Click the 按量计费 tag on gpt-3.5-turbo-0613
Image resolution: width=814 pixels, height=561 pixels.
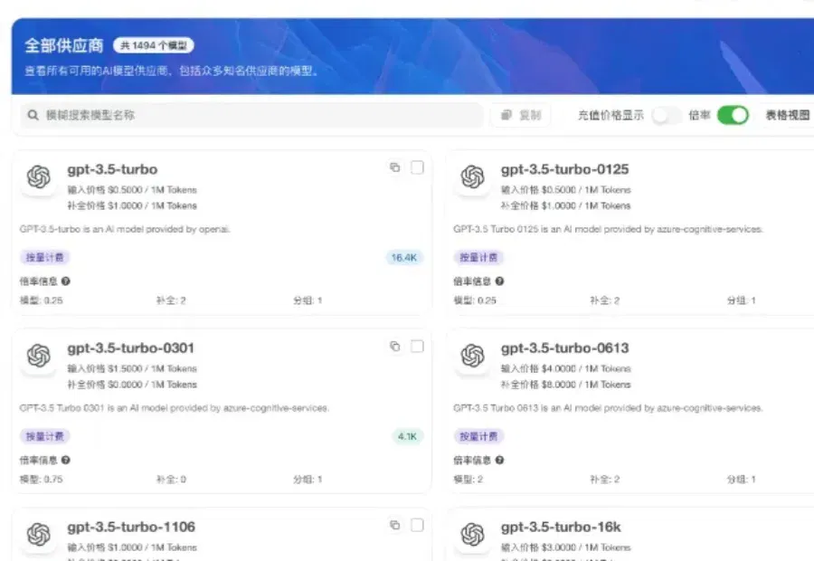point(478,436)
